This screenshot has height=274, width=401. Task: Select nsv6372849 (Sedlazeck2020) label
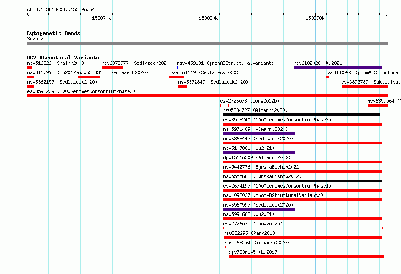(213, 82)
